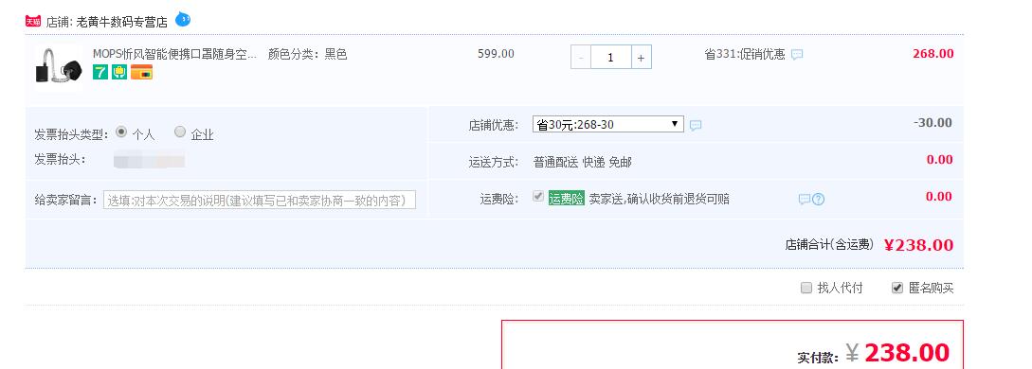Decrease quantity with the minus button
This screenshot has width=1032, height=369.
pyautogui.click(x=581, y=58)
